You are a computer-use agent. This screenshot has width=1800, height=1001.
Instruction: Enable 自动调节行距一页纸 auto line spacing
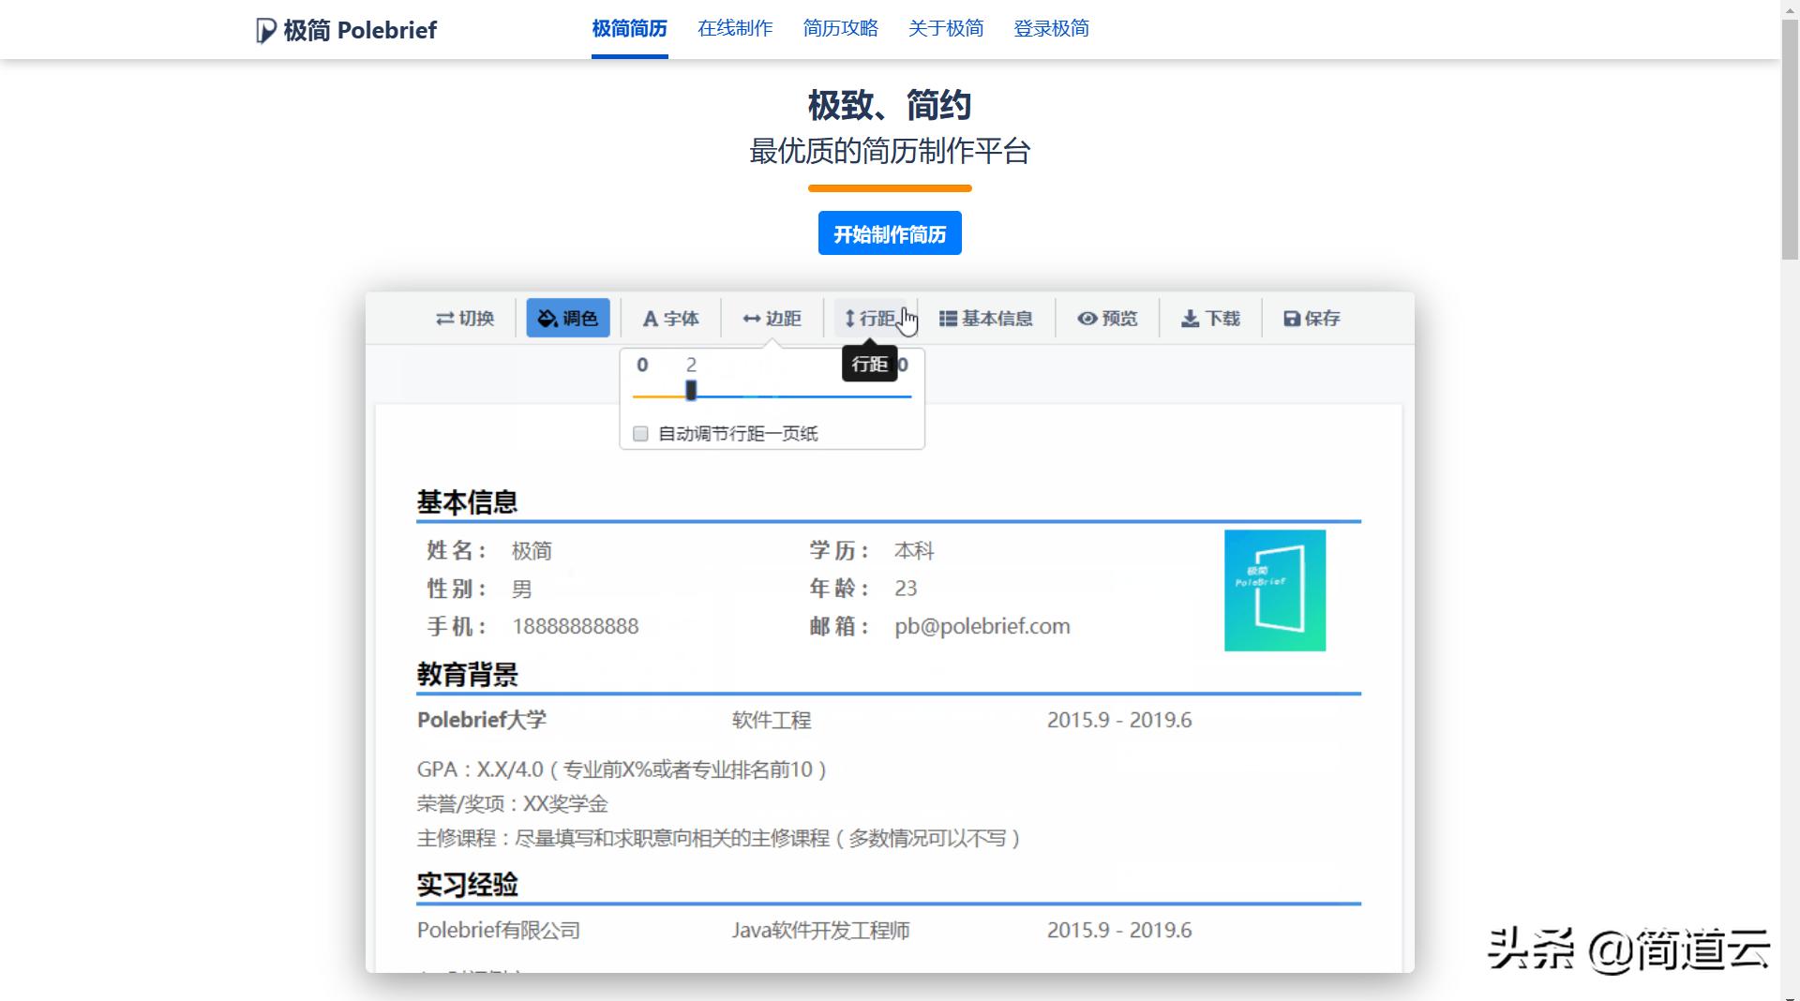pos(641,433)
